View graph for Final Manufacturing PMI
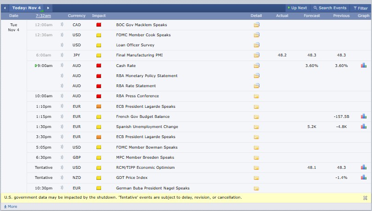Screen dimensions: 372x211 (363, 55)
